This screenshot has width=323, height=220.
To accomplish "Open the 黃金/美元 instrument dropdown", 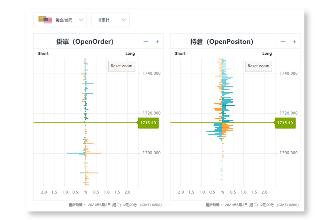I will [x=60, y=20].
